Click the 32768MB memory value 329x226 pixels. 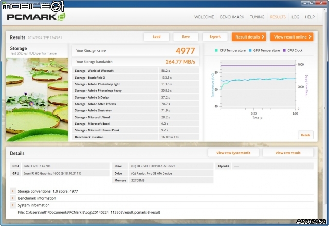click(138, 180)
